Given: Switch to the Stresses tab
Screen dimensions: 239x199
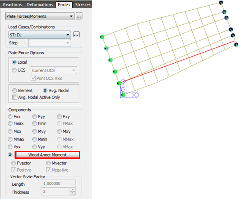Looking at the screenshot, I should [x=82, y=4].
